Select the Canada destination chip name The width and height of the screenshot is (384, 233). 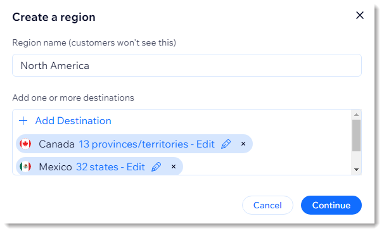(x=56, y=144)
